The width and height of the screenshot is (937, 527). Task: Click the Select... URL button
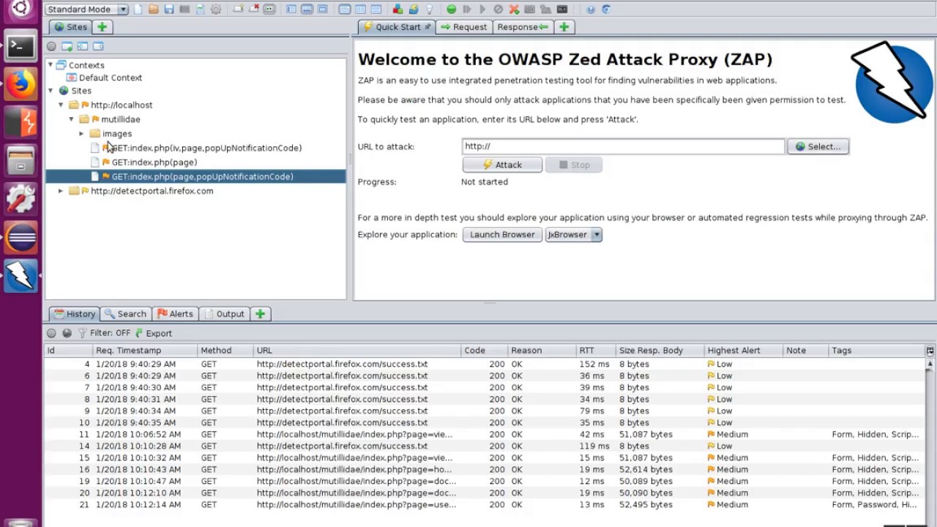pyautogui.click(x=818, y=146)
